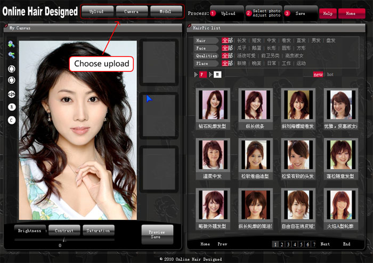Select the white M gender toggle
This screenshot has height=263, width=373.
217,75
